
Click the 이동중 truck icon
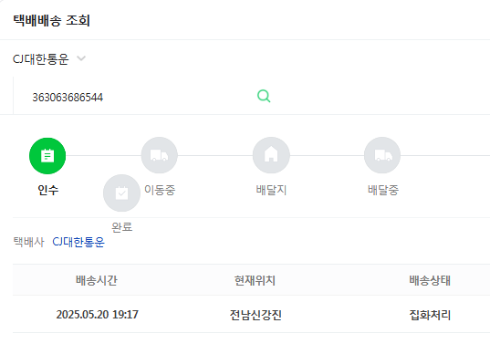pos(160,155)
